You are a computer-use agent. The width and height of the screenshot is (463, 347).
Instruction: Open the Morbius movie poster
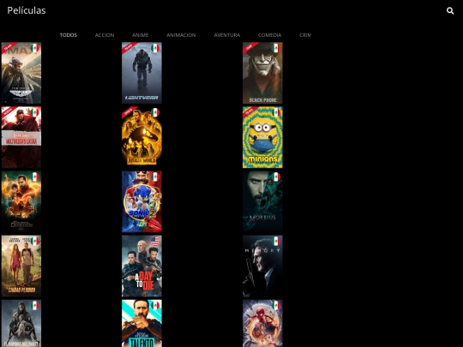(x=262, y=201)
